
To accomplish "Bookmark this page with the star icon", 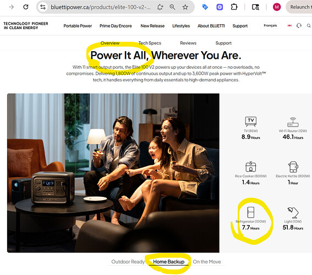I will (185, 7).
